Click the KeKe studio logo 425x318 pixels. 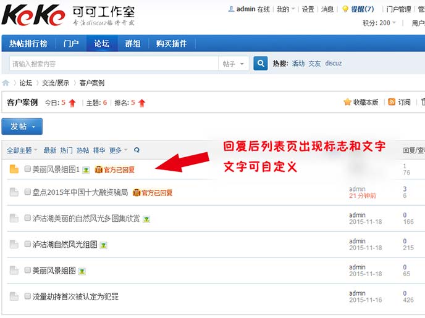click(x=68, y=15)
